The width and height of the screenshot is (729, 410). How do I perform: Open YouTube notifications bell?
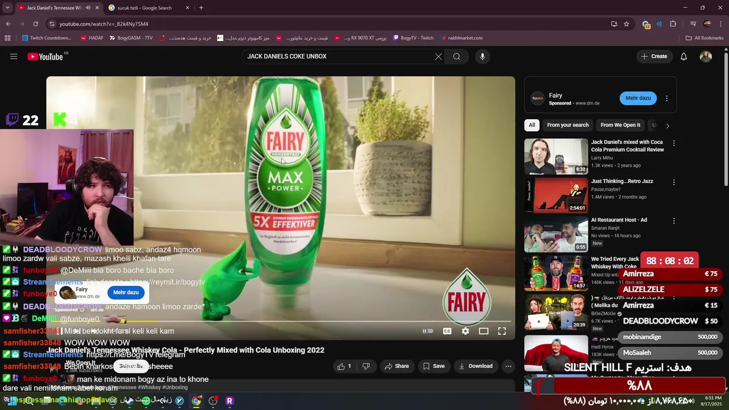[684, 56]
